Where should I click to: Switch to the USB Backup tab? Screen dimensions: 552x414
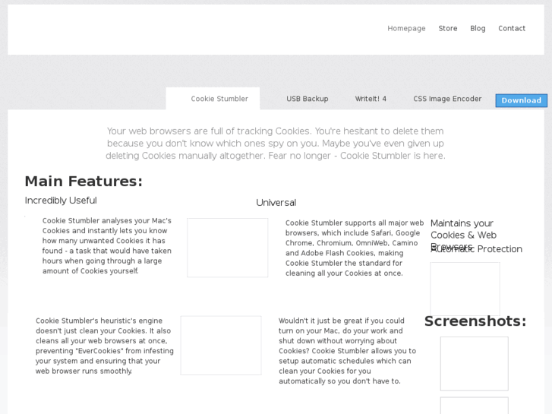click(307, 99)
